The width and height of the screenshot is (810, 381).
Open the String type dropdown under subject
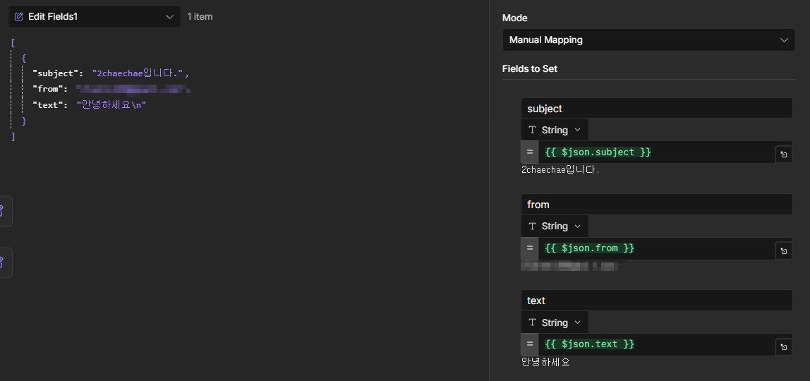point(555,130)
